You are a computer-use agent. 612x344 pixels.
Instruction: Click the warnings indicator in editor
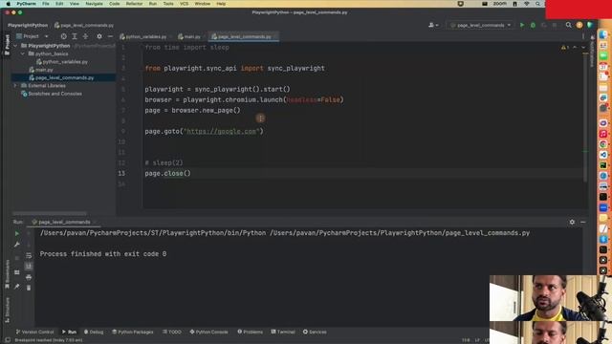click(x=565, y=47)
